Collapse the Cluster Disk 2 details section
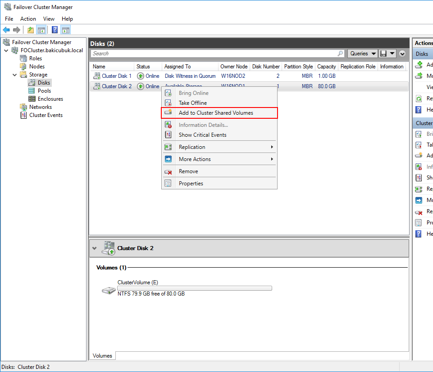 pos(95,248)
